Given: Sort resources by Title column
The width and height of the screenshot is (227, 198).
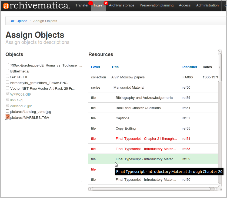Looking at the screenshot, I should coord(115,67).
